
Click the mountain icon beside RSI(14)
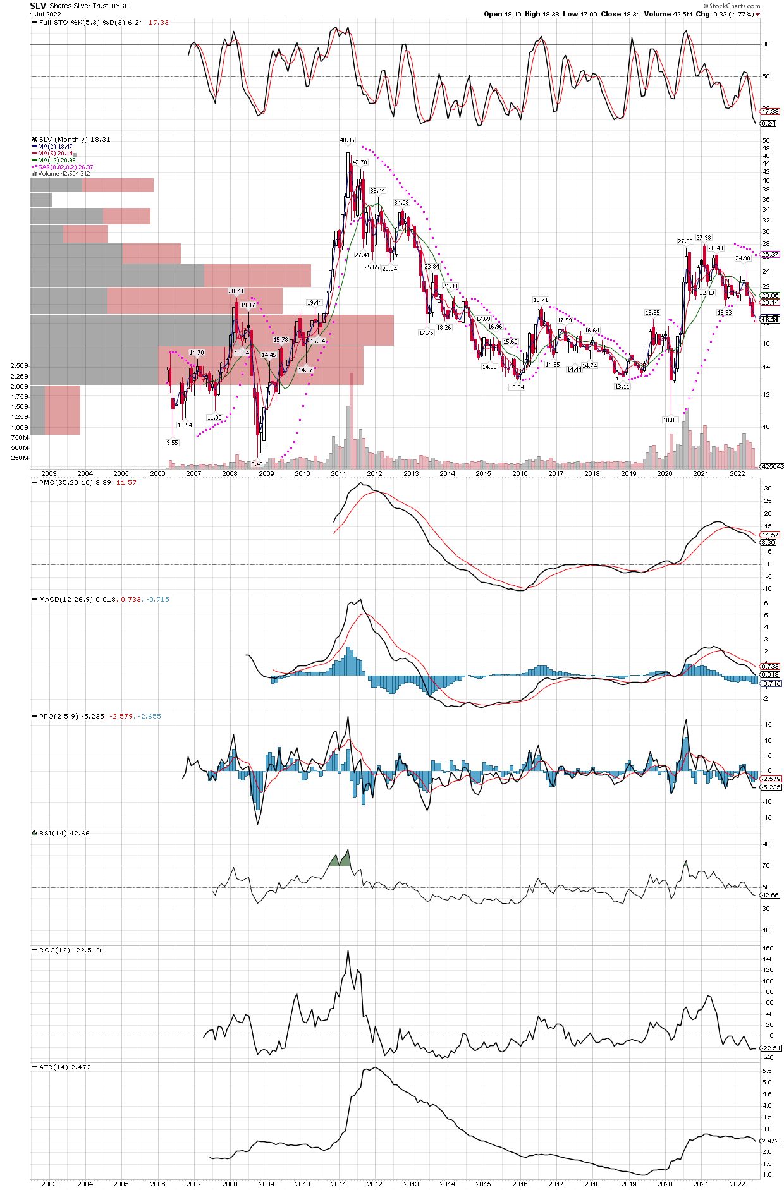point(35,833)
